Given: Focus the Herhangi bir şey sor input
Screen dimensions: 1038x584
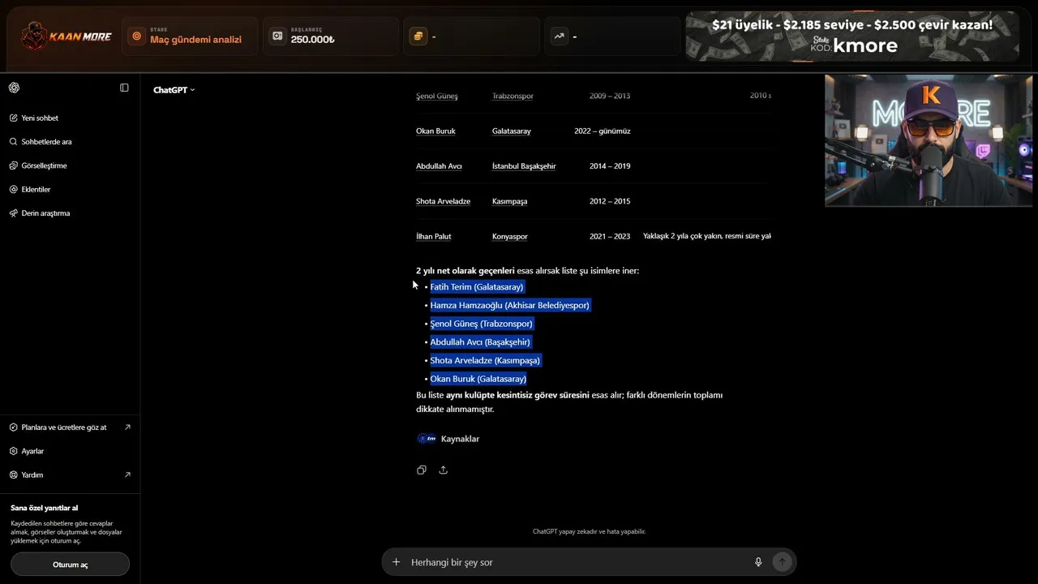Looking at the screenshot, I should click(x=576, y=562).
